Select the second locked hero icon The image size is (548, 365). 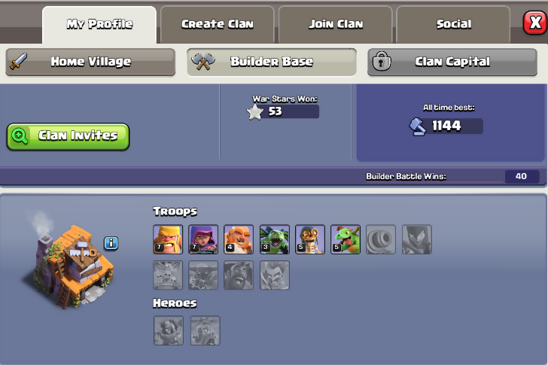point(205,330)
